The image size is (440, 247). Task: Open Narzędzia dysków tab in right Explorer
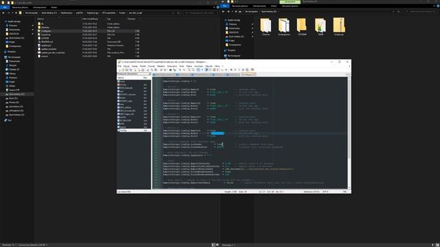click(290, 6)
